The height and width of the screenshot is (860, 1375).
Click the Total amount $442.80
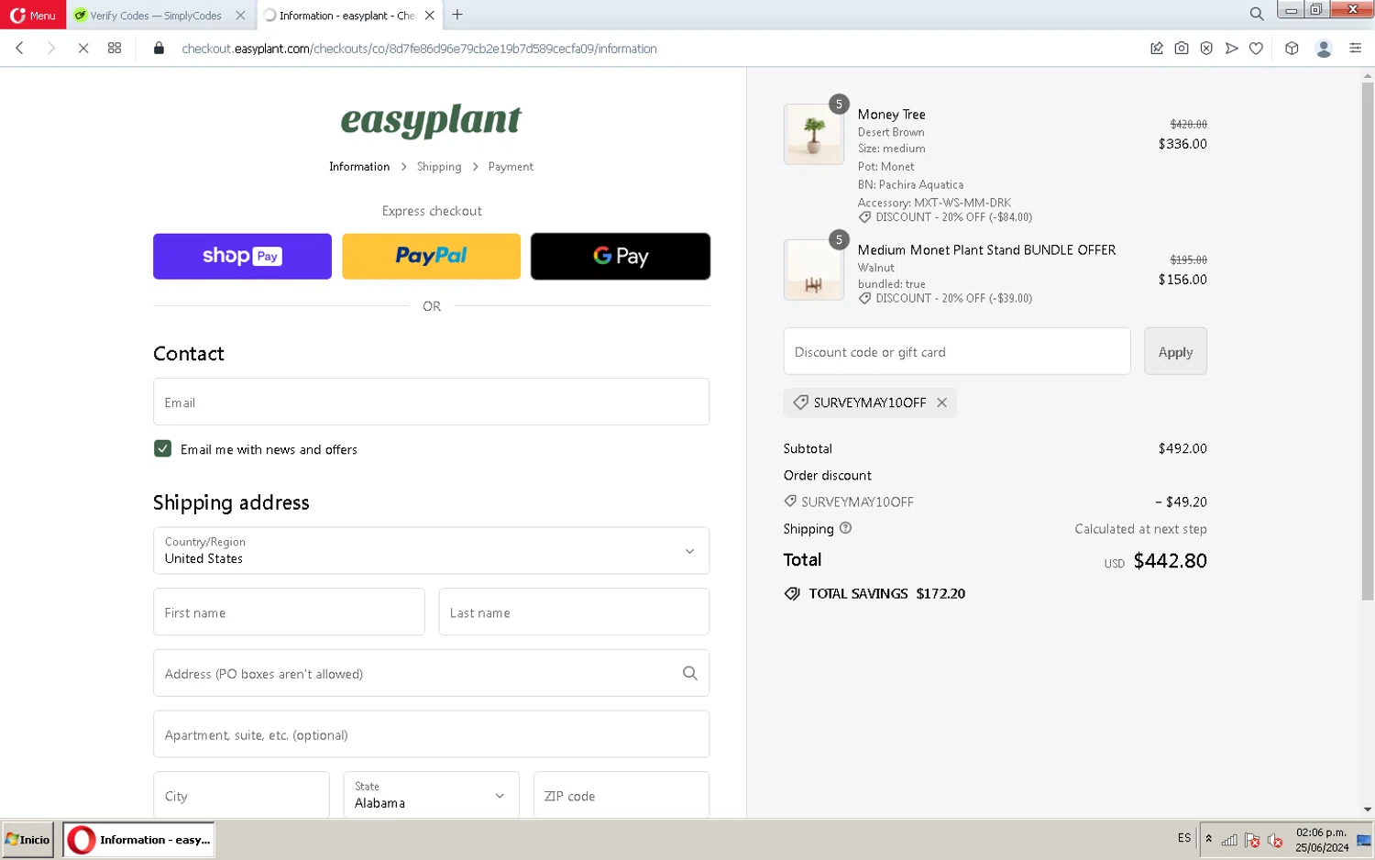pos(1170,560)
